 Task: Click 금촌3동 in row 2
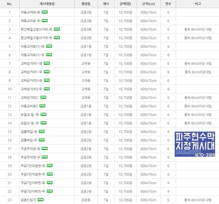tap(86, 21)
